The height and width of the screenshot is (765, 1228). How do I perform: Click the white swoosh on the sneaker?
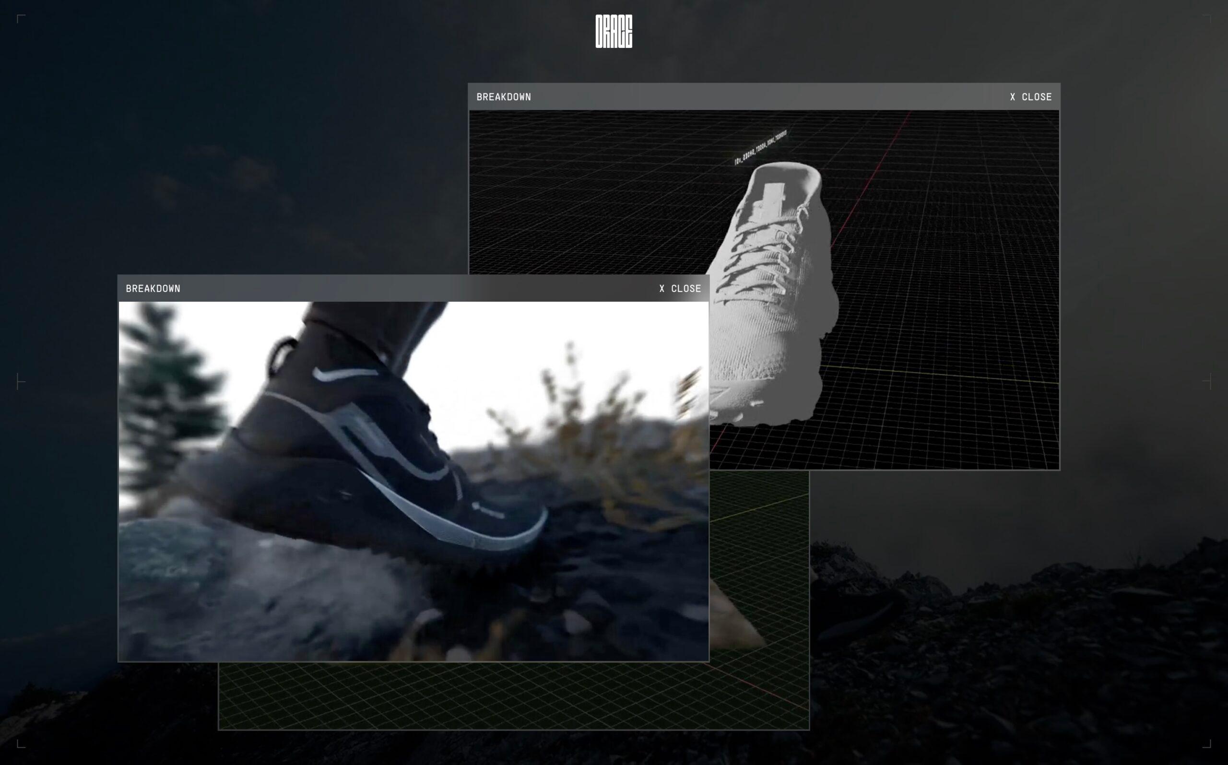pos(344,375)
